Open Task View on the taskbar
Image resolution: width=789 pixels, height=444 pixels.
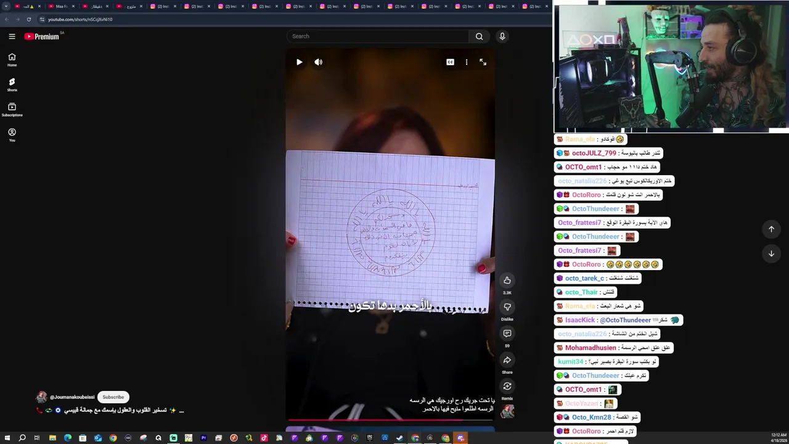click(x=37, y=438)
